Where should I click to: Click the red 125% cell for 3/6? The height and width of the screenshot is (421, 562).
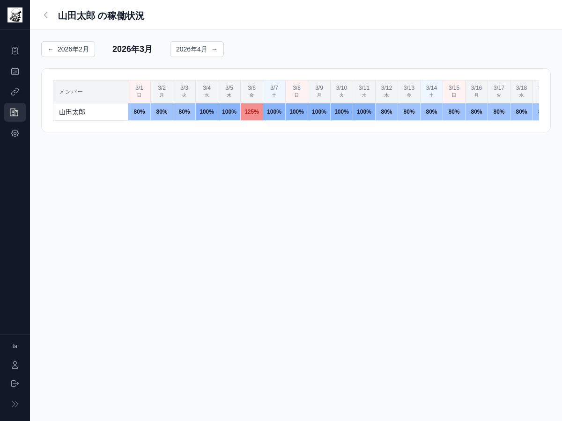[x=251, y=112]
